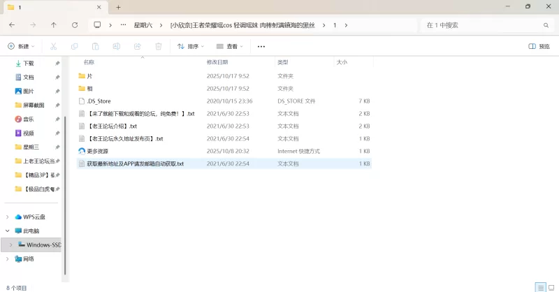Click the Delete trash icon in toolbar
559x292 pixels.
[159, 47]
